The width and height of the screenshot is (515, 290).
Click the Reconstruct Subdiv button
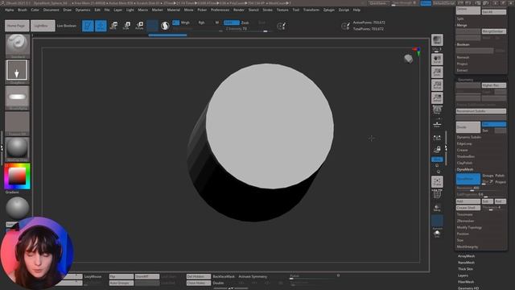click(x=481, y=111)
